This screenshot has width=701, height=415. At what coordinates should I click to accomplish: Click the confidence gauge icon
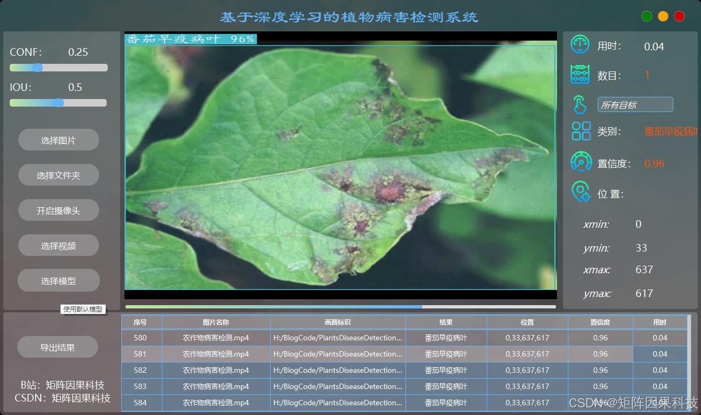581,162
